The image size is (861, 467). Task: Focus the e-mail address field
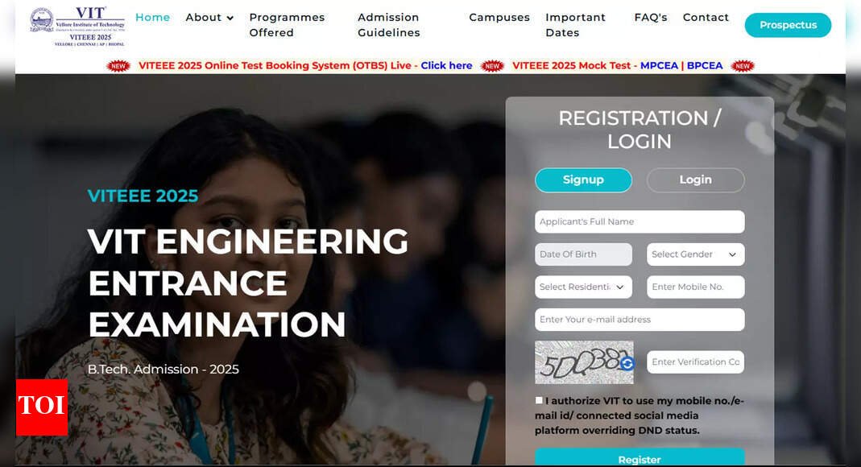coord(640,320)
